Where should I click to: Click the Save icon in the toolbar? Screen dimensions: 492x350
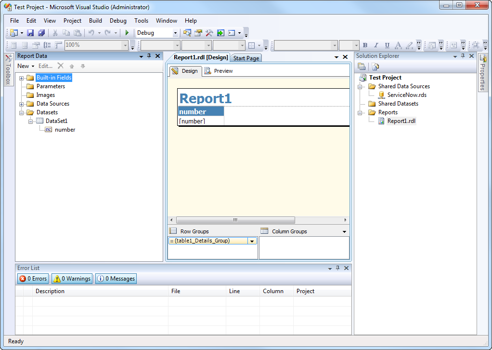(30, 33)
